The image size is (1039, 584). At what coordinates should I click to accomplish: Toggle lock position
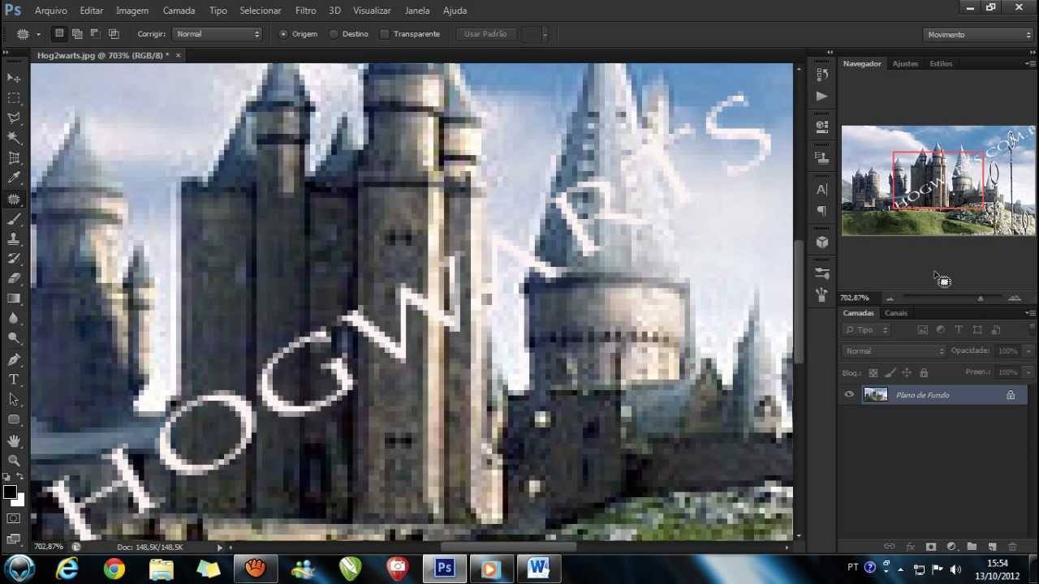coord(907,373)
